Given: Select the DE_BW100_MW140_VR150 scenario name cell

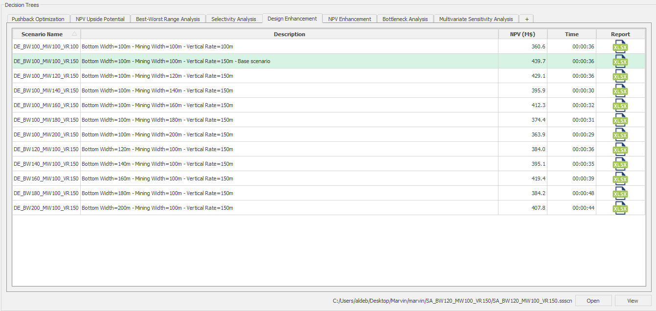Looking at the screenshot, I should pyautogui.click(x=46, y=90).
